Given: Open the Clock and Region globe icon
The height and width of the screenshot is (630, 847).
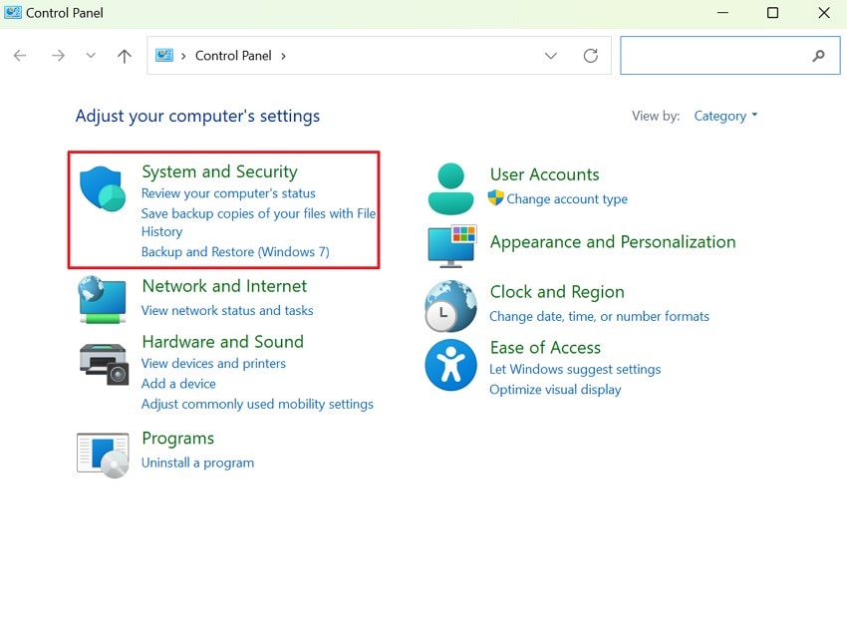Looking at the screenshot, I should pos(450,306).
